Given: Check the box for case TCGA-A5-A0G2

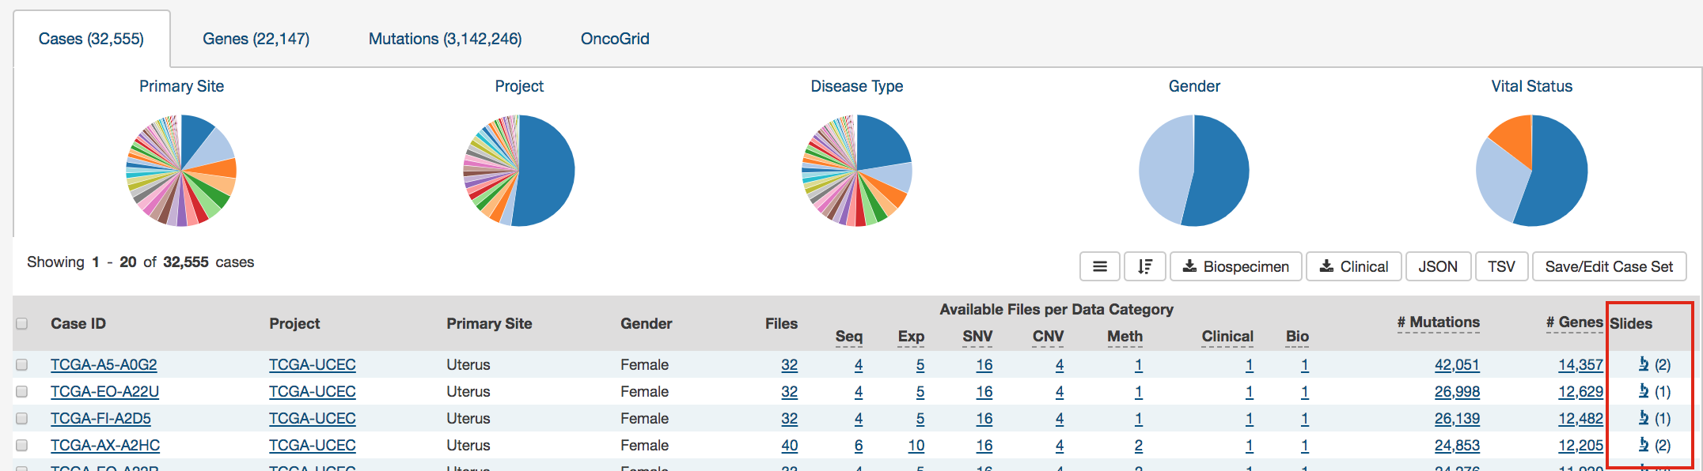Looking at the screenshot, I should coord(22,364).
